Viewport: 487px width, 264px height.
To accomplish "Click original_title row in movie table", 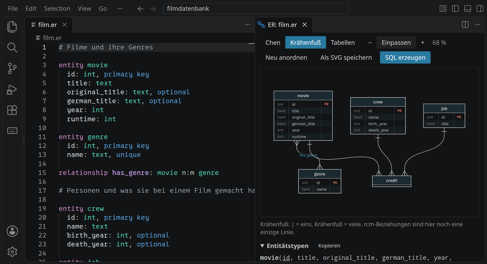I will [x=303, y=117].
